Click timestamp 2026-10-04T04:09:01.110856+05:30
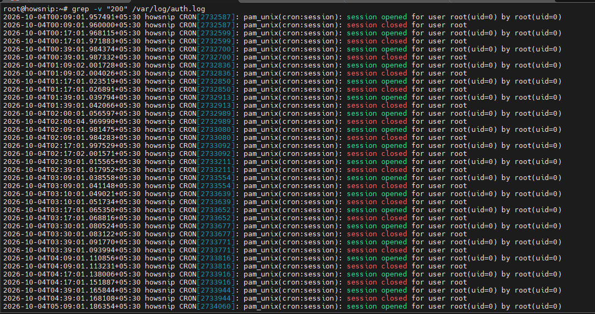This screenshot has height=314, width=595. coord(72,258)
